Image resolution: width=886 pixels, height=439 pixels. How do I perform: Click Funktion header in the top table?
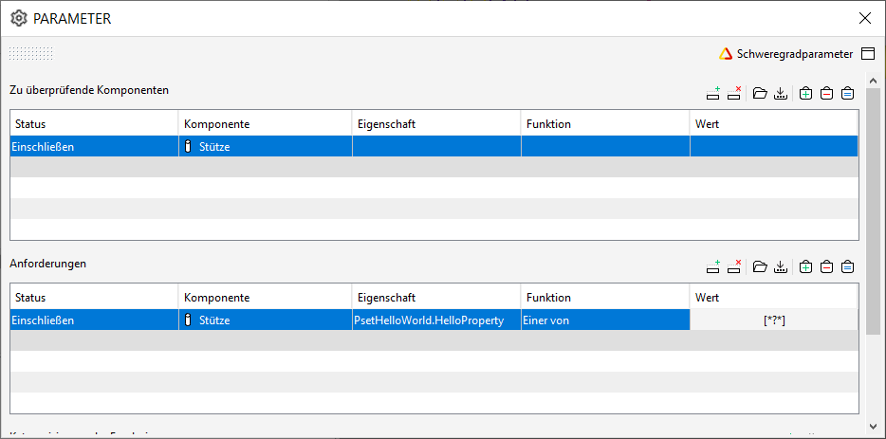click(605, 123)
